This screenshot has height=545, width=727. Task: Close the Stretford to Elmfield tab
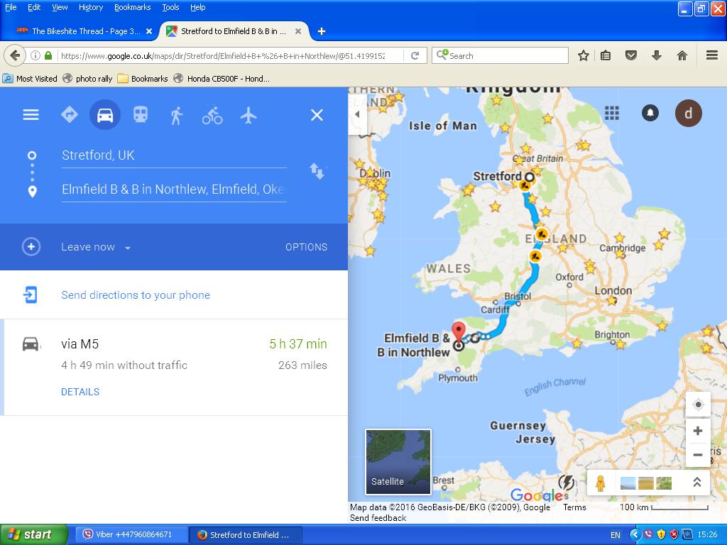click(x=298, y=31)
